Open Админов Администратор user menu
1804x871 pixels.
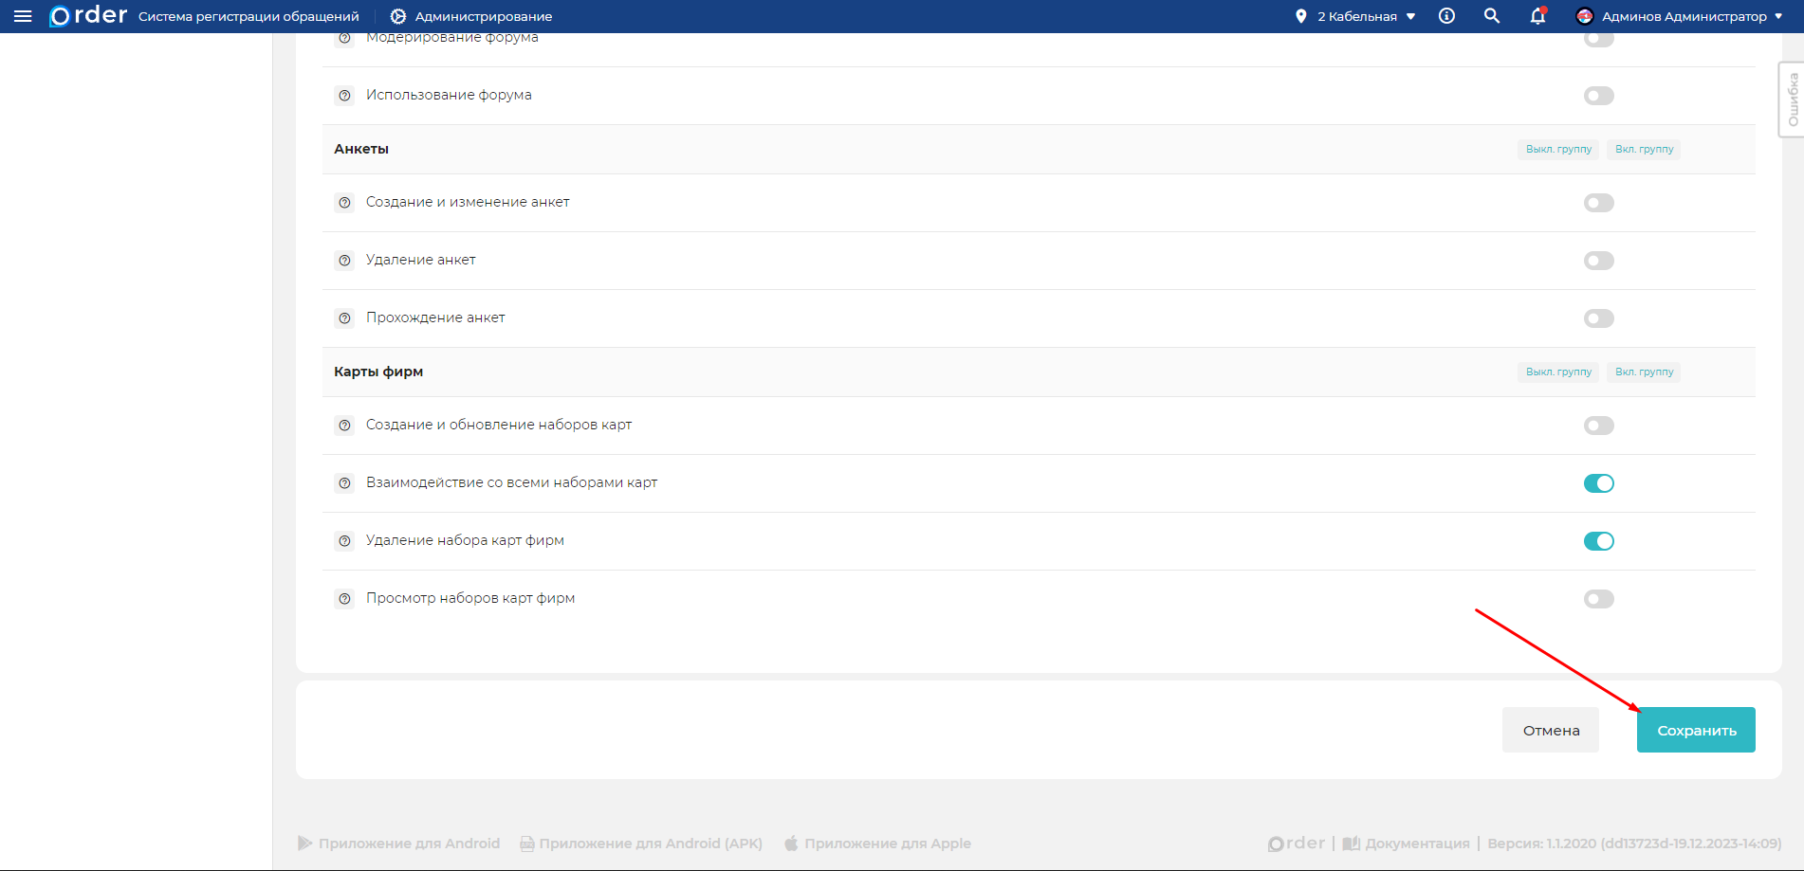pyautogui.click(x=1679, y=16)
